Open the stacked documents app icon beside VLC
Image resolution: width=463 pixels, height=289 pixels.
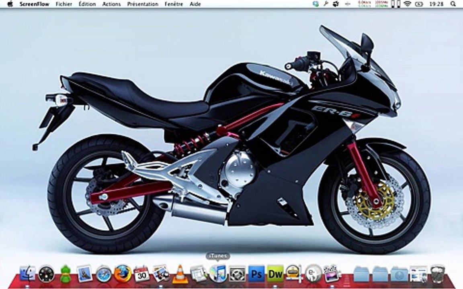(x=199, y=274)
